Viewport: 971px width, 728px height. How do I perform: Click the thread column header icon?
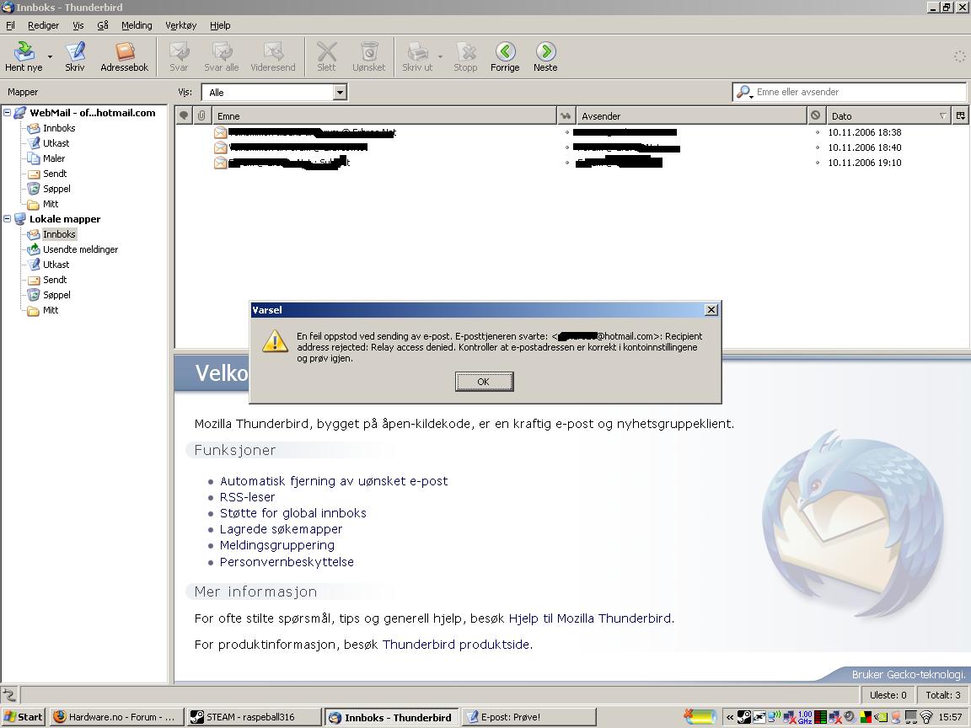[x=184, y=115]
